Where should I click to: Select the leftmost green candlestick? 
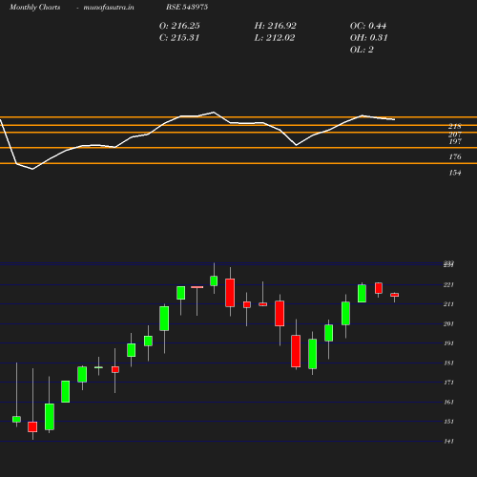pos(16,419)
